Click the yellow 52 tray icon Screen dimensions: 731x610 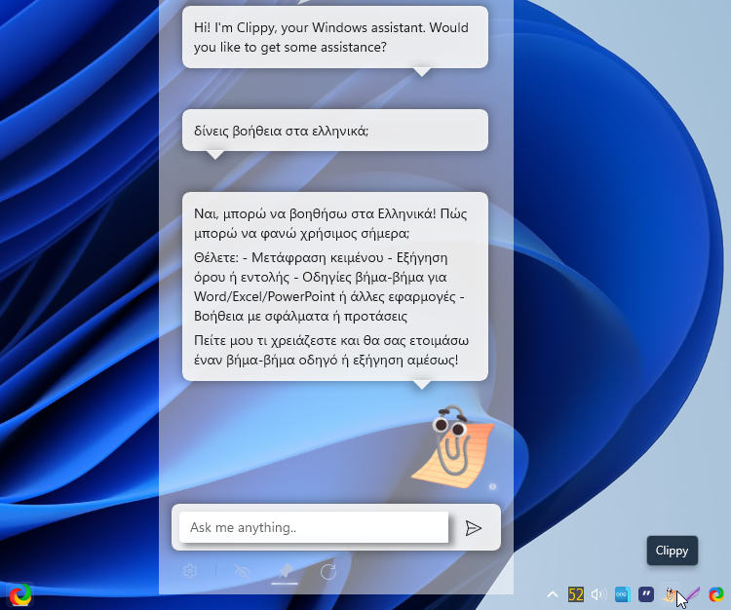[x=576, y=594]
